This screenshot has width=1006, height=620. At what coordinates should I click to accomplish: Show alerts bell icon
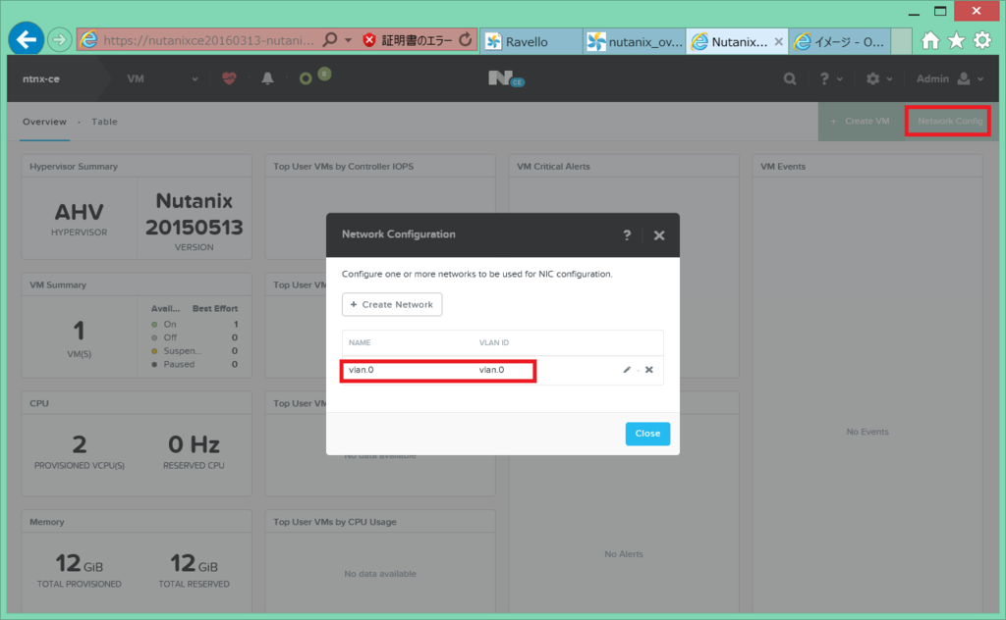click(x=267, y=78)
